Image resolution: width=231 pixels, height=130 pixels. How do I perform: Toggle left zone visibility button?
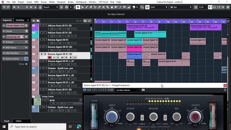point(210,7)
